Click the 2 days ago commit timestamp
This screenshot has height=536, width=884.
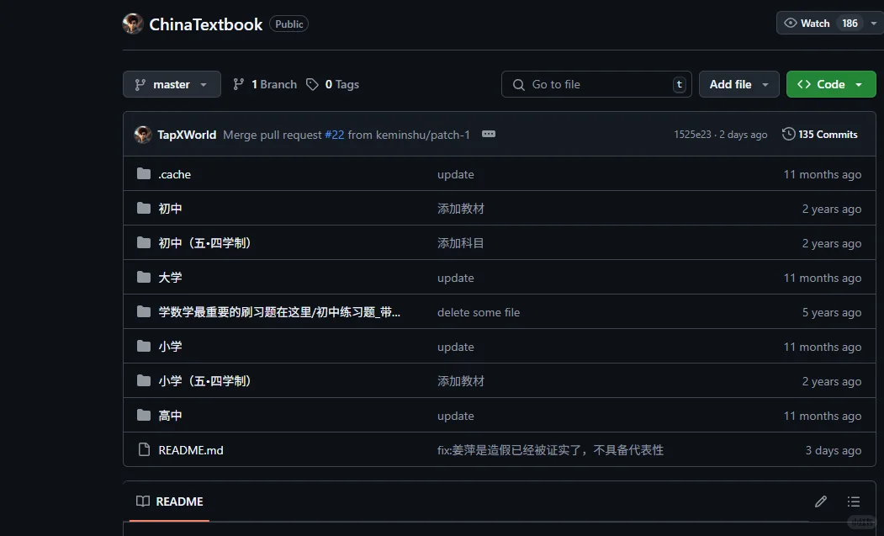(x=743, y=135)
